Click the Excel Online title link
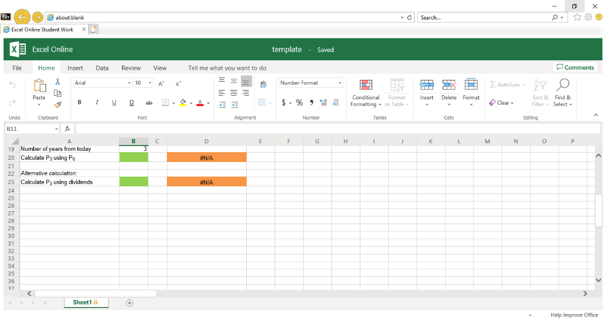 (x=53, y=50)
